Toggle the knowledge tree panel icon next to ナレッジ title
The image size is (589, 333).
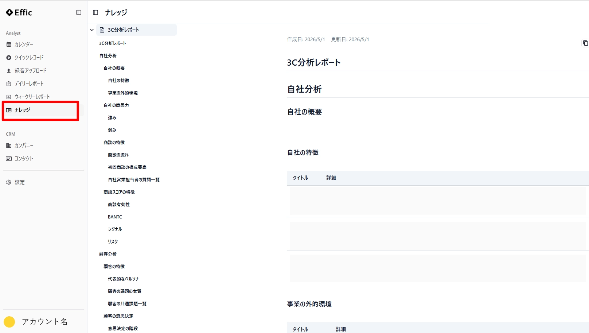coord(95,12)
